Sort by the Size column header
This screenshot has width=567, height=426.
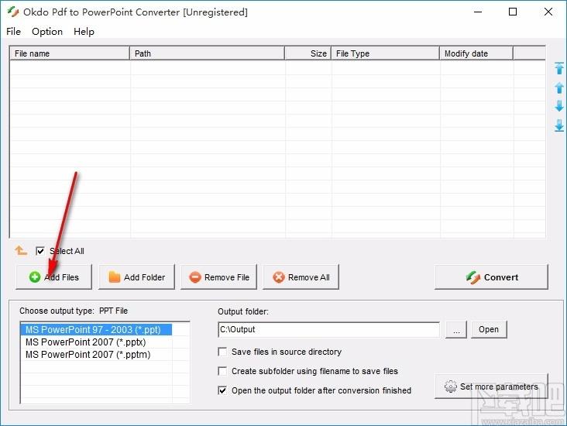coord(308,53)
